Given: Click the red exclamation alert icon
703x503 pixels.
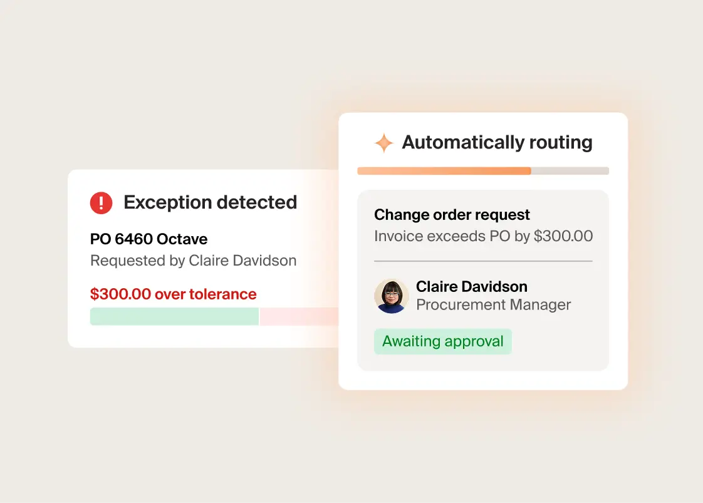Looking at the screenshot, I should tap(101, 202).
